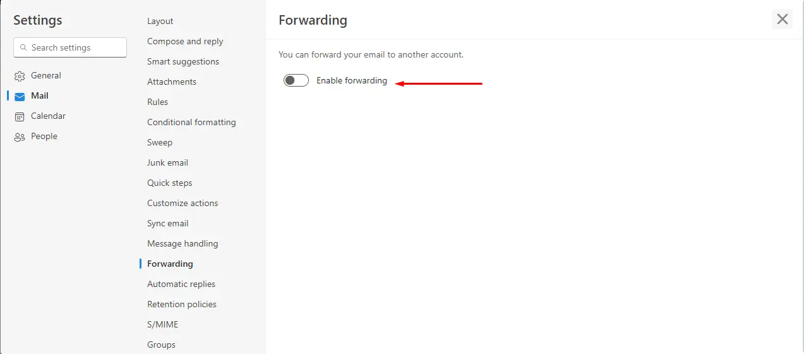Click the Mail envelope icon

pos(20,96)
